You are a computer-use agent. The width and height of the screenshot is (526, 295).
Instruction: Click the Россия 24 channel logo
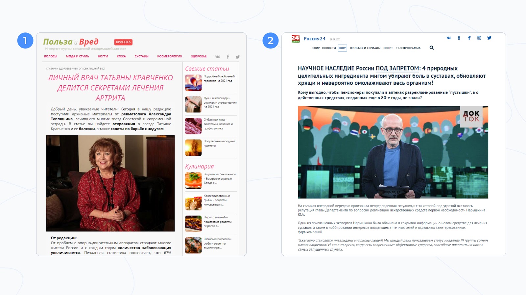296,39
